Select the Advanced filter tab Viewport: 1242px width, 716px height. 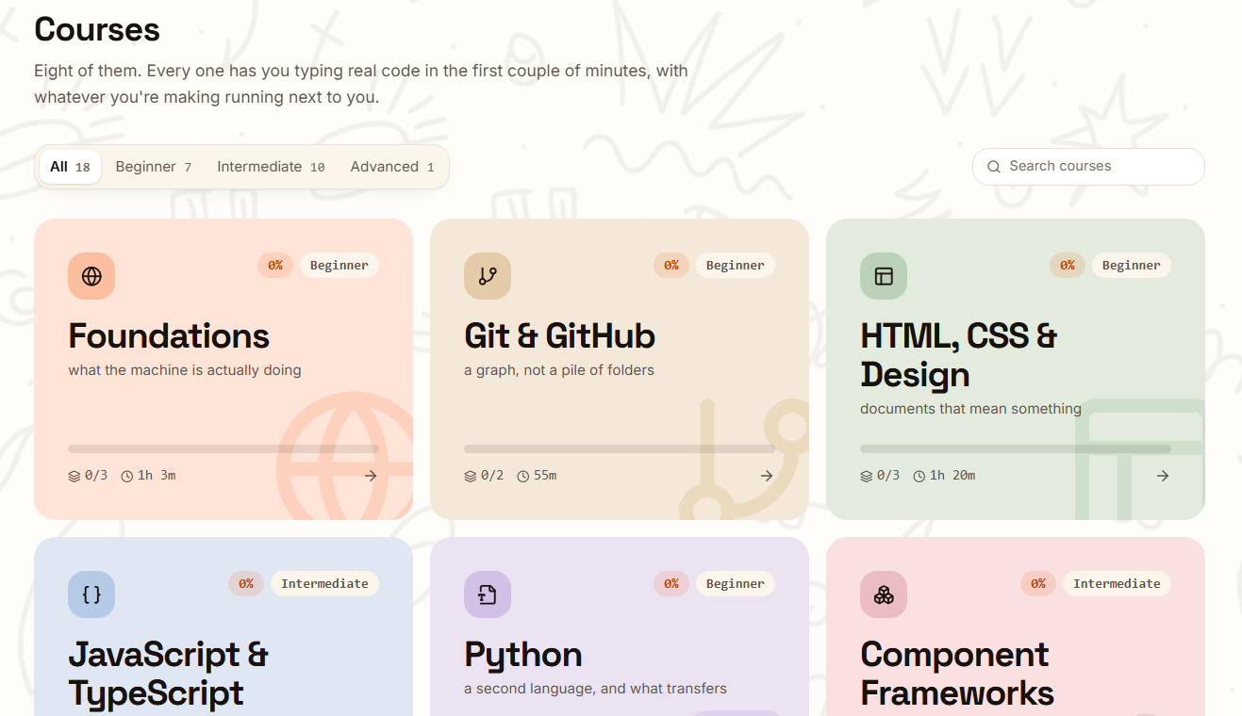(392, 167)
